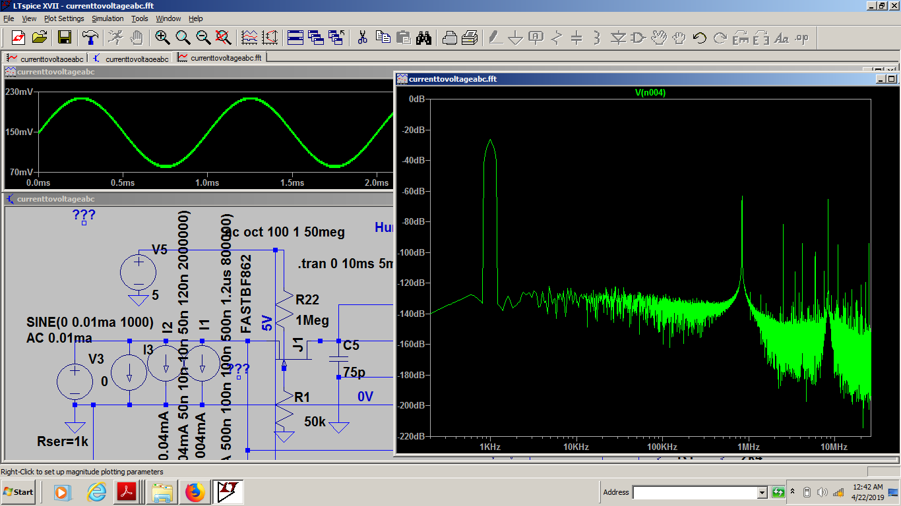Save using the floppy disk icon
This screenshot has height=506, width=901.
click(64, 38)
